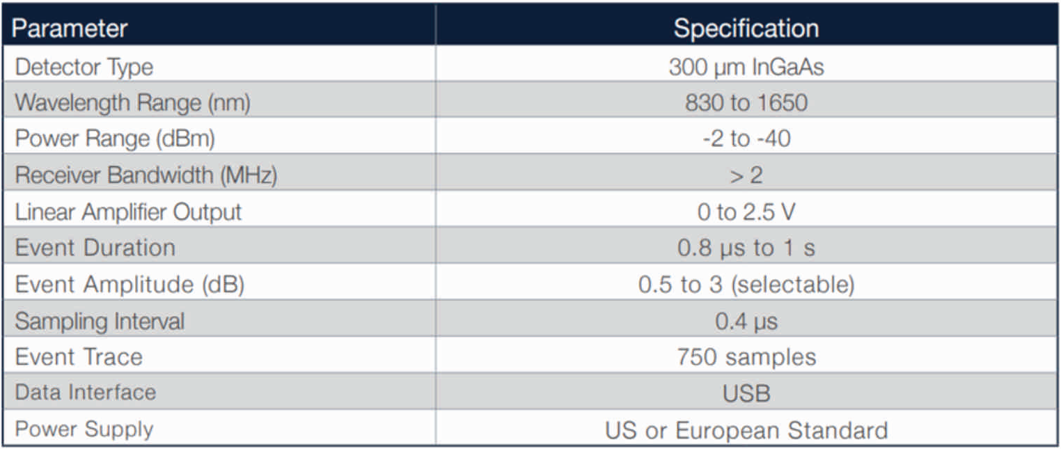Click the -2 to -40 value
Screen dimensions: 1061x449
pos(746,139)
